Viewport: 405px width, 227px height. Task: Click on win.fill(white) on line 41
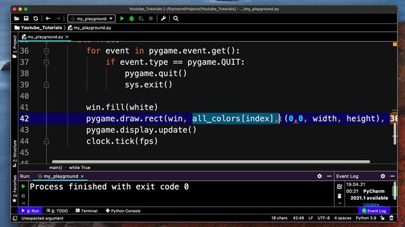pyautogui.click(x=121, y=107)
